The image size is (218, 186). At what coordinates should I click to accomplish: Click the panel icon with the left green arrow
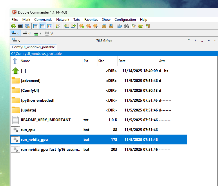[x=66, y=26]
